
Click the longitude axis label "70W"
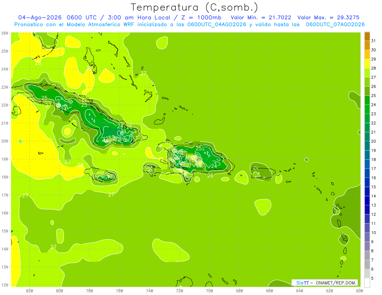tap(209, 291)
